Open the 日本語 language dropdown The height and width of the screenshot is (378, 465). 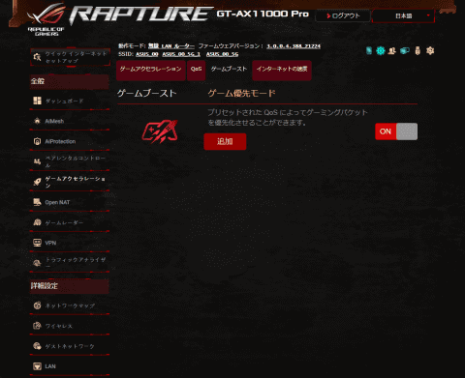point(404,15)
